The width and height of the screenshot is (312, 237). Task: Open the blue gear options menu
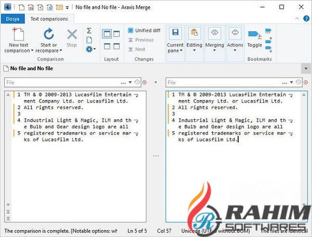coord(90,49)
